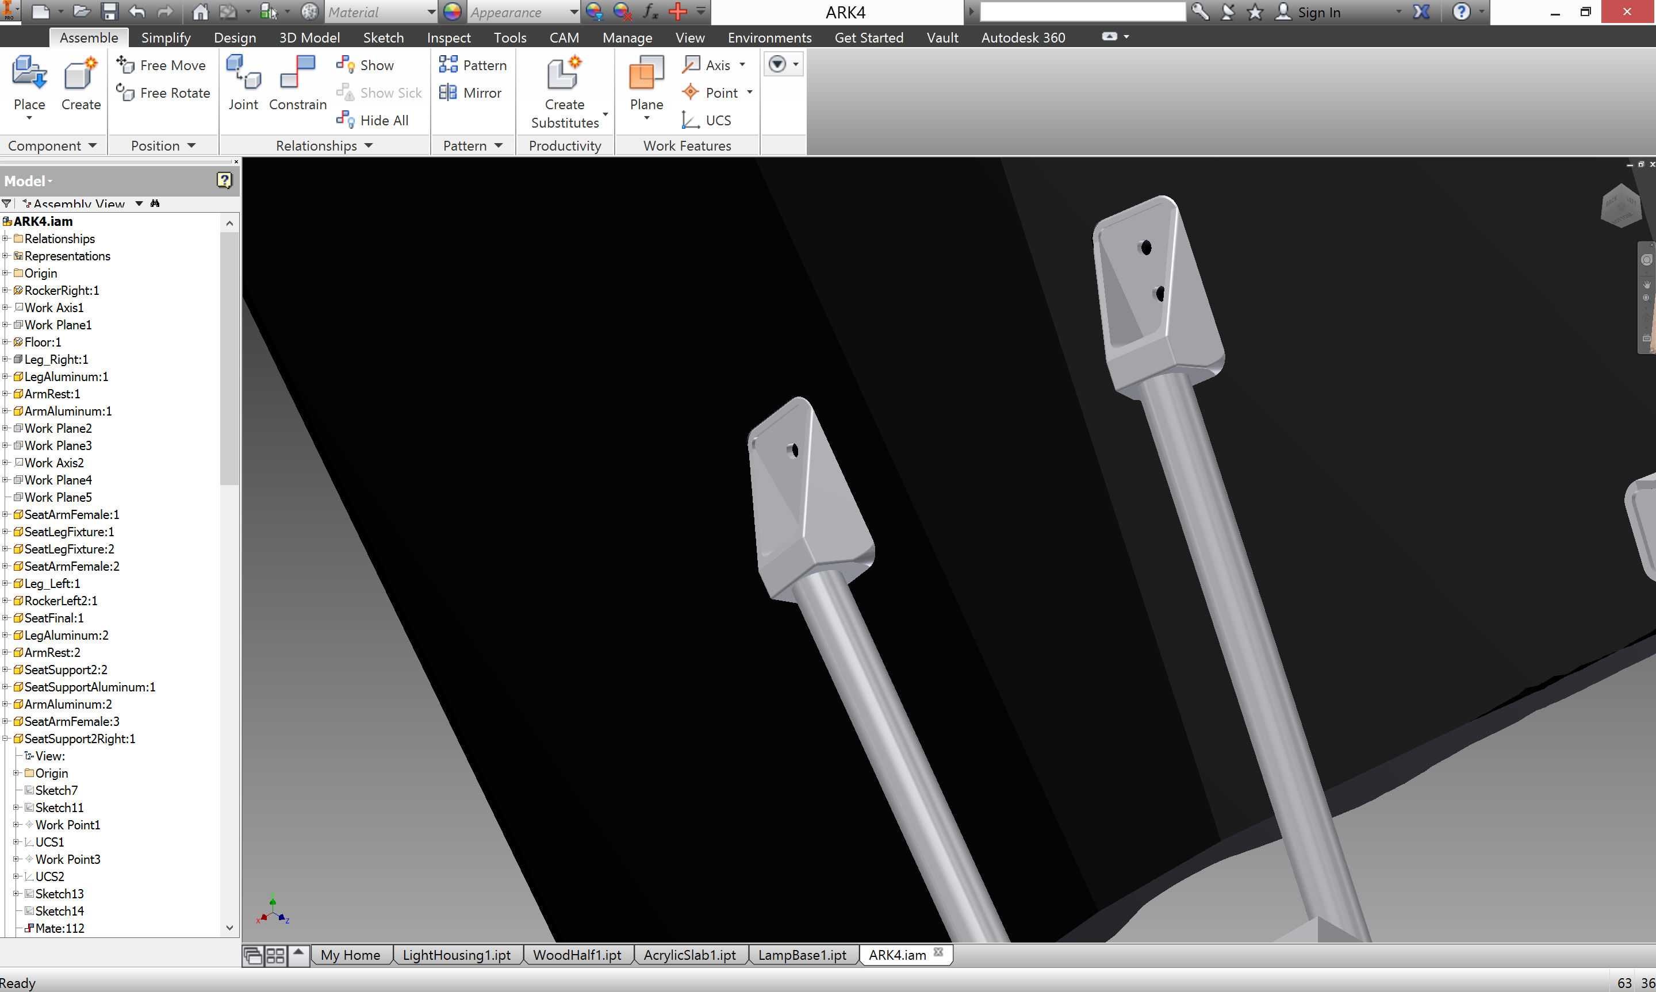This screenshot has width=1656, height=992.
Task: Select ArmAluminum:2 in the browser
Action: [x=68, y=704]
